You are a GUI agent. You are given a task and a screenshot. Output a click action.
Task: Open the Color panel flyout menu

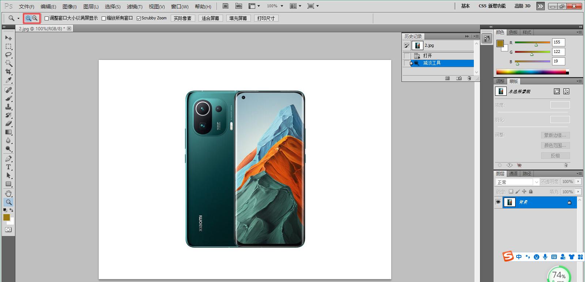[x=579, y=32]
